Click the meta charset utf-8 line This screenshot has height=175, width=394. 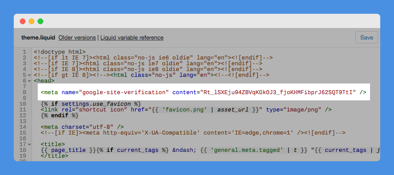82,127
